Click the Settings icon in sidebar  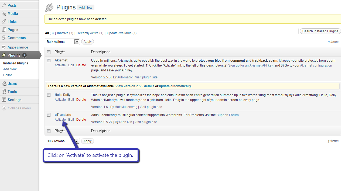4,100
